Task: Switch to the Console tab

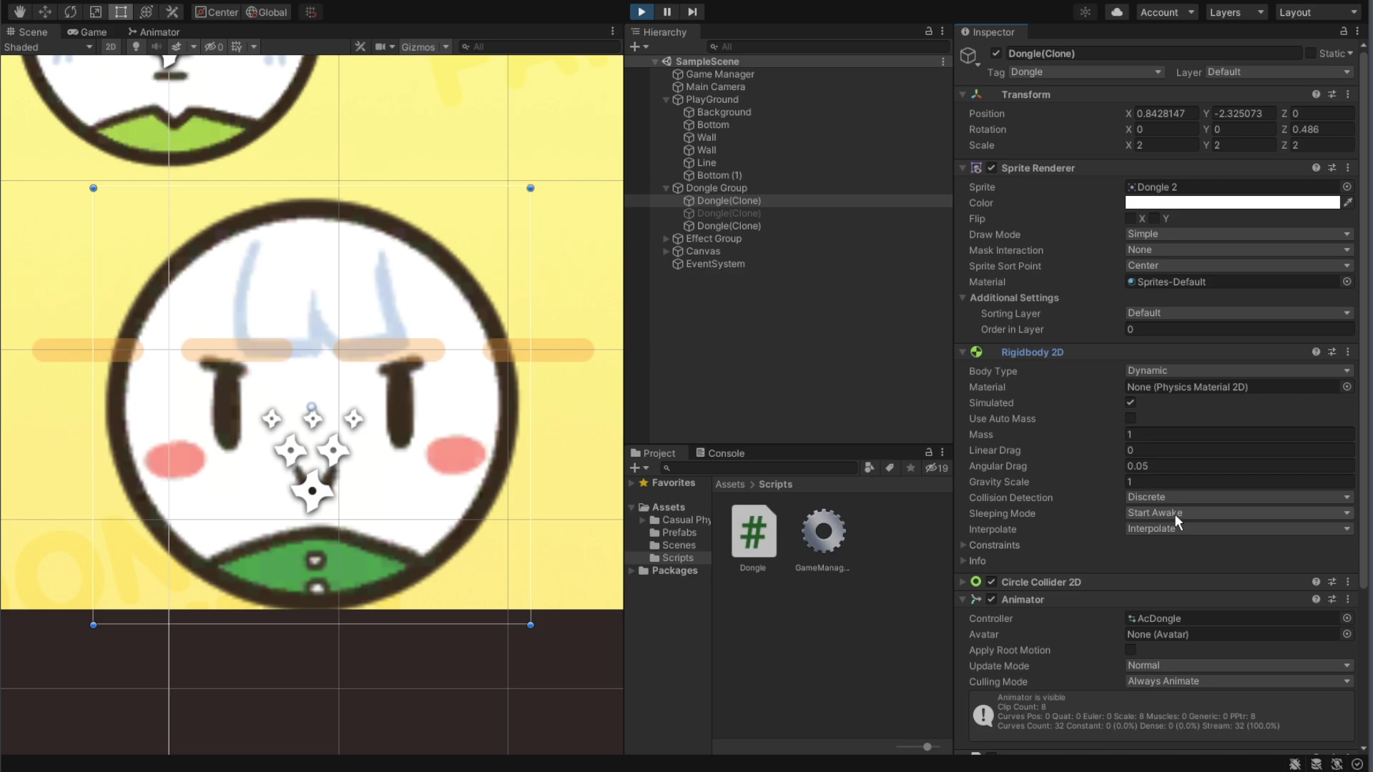Action: click(720, 452)
